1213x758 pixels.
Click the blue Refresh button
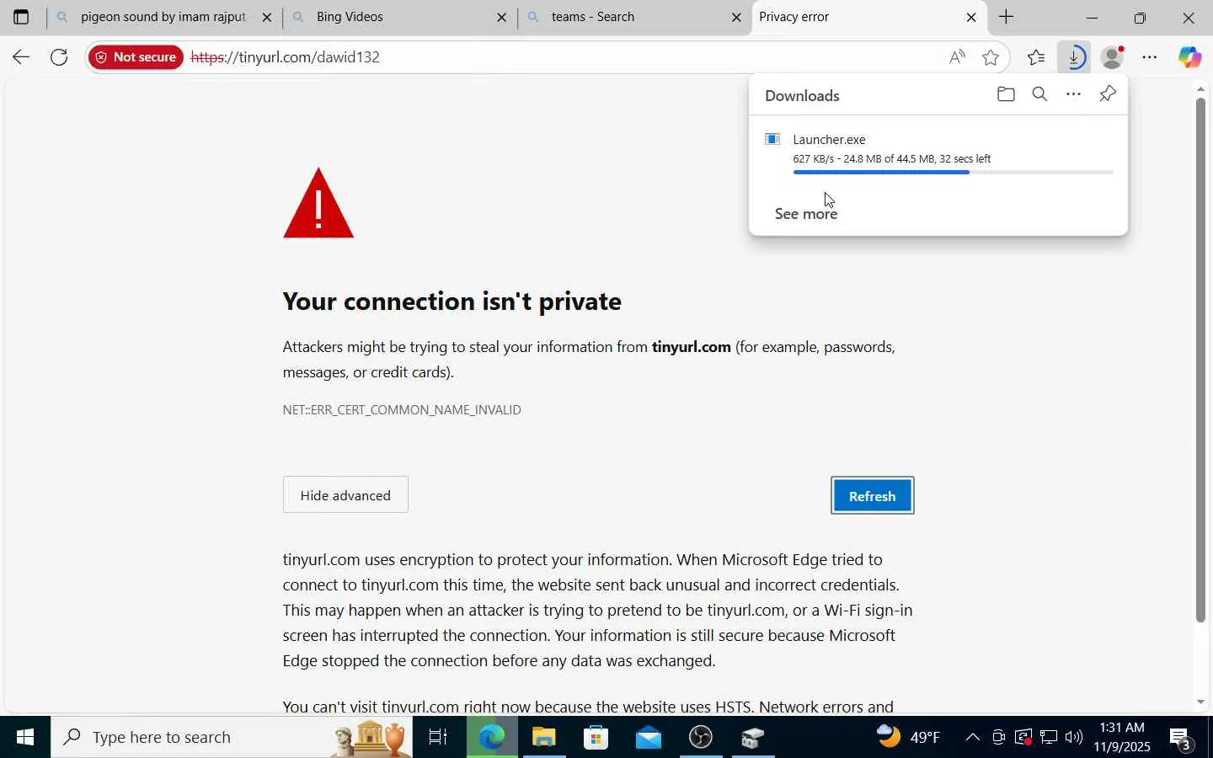(872, 496)
